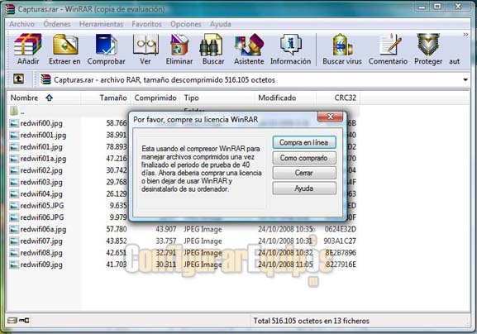This screenshot has height=334, width=477.
Task: Close the license dialog with X
Action: (x=330, y=117)
